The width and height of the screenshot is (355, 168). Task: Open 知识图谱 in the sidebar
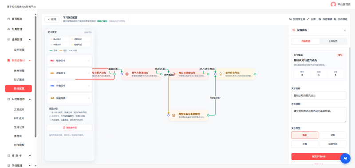pyautogui.click(x=19, y=80)
